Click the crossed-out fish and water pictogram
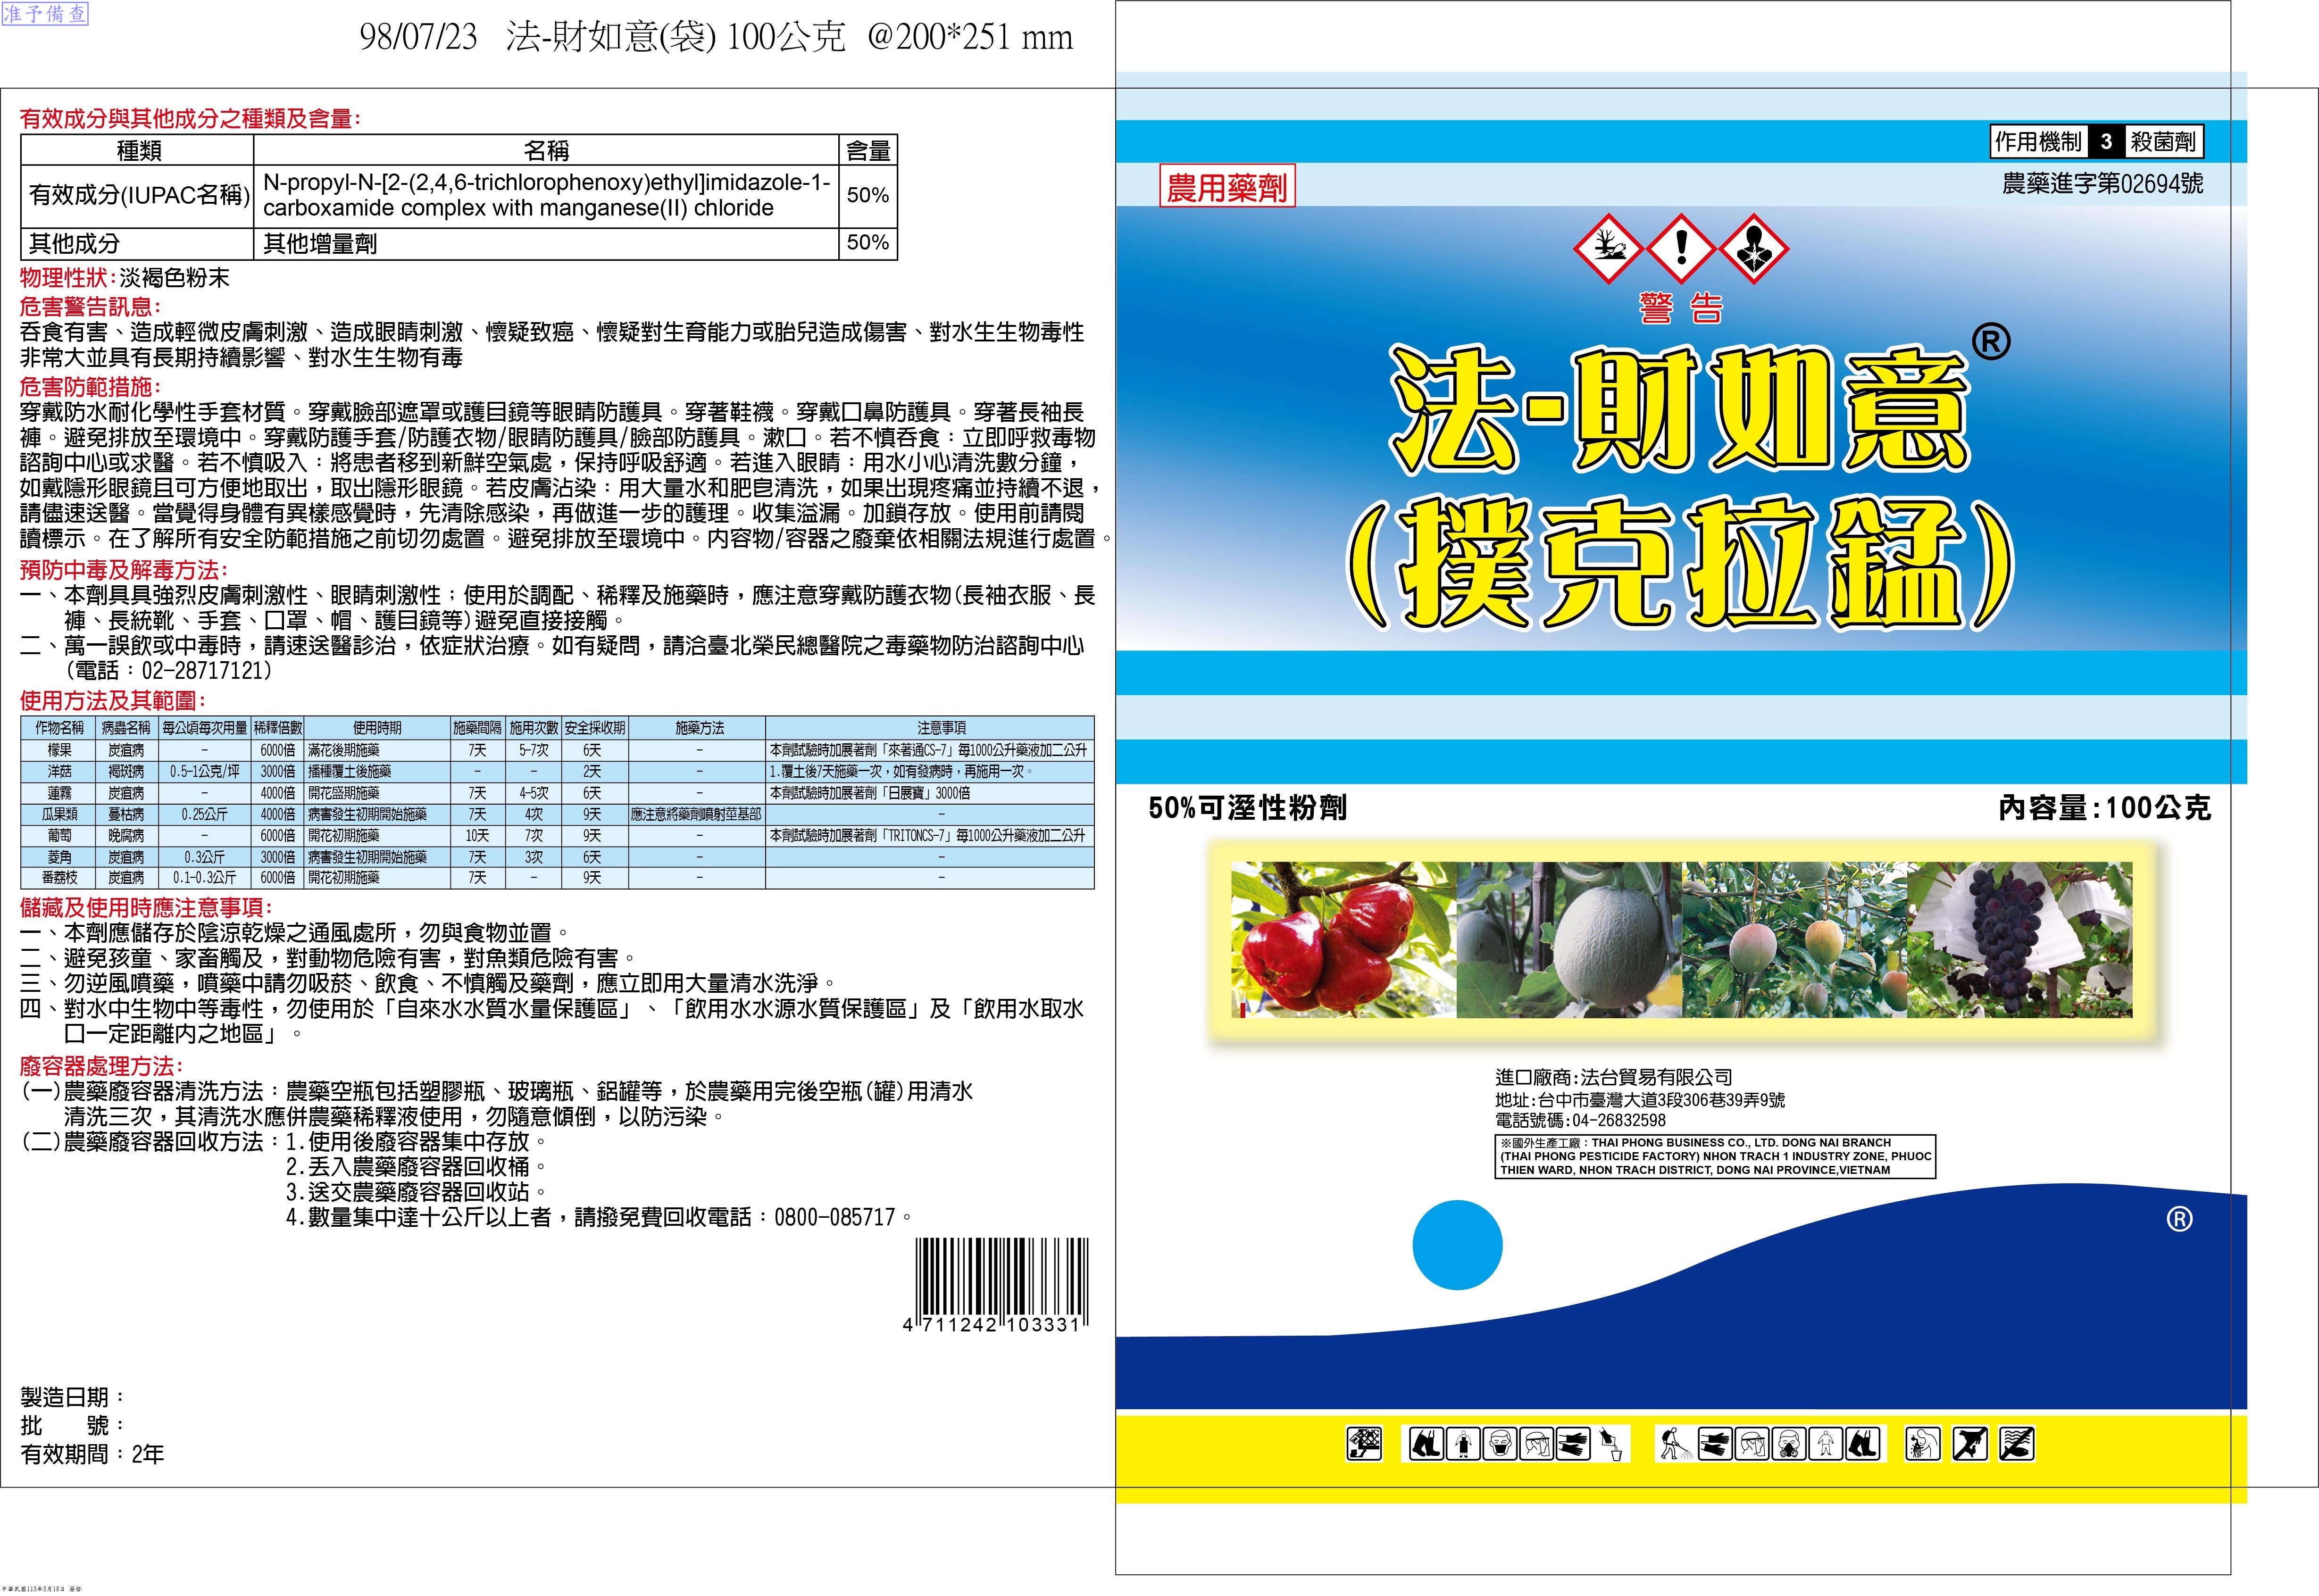This screenshot has height=1596, width=2319. pos(2016,1443)
